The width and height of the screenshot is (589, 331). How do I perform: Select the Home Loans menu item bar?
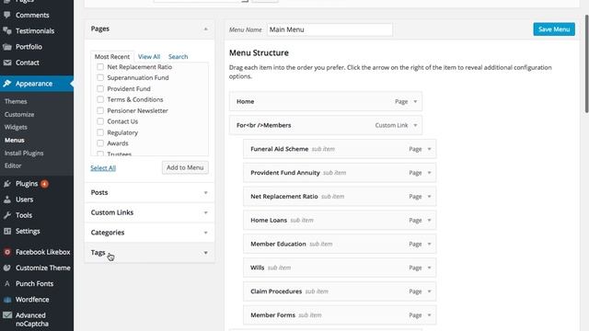pyautogui.click(x=340, y=221)
